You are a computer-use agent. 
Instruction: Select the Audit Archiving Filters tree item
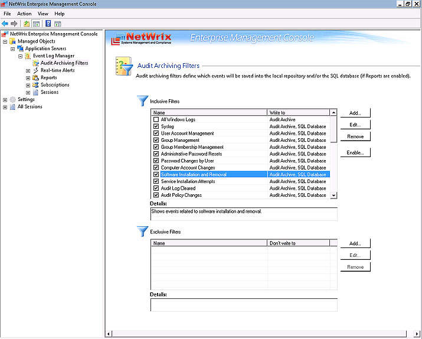click(x=64, y=63)
